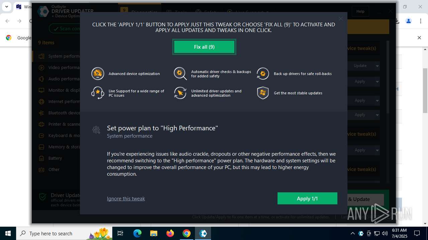Click the green shield icon near Driver Updater
The width and height of the screenshot is (428, 240).
point(42,197)
